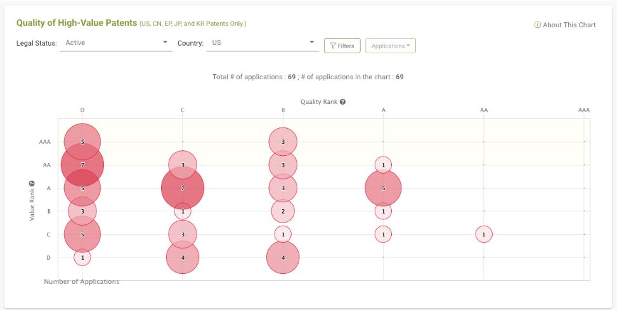Click the 5 bubble at quality D, value AAA
This screenshot has height=310, width=617.
point(82,141)
